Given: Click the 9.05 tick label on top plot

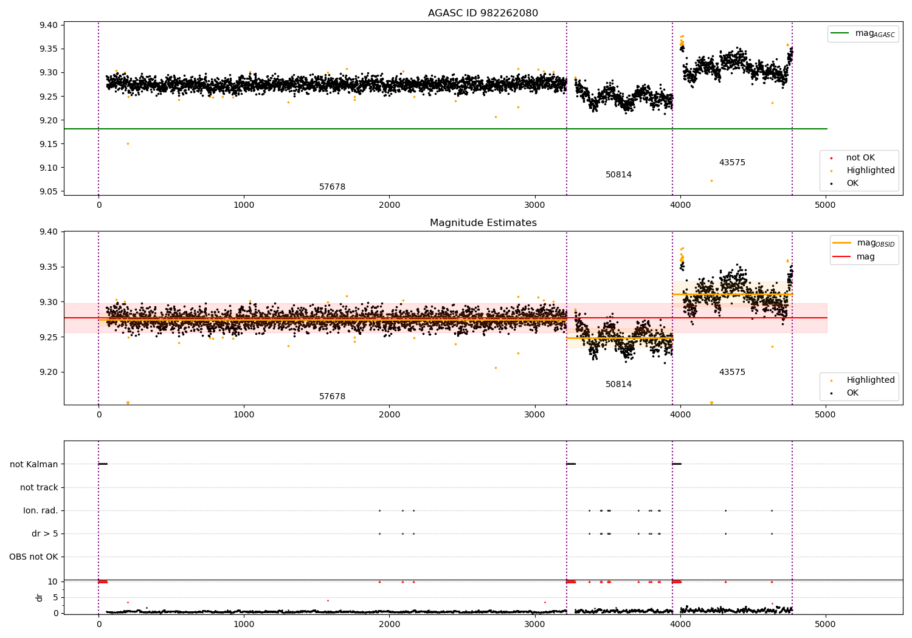Looking at the screenshot, I should tap(49, 192).
